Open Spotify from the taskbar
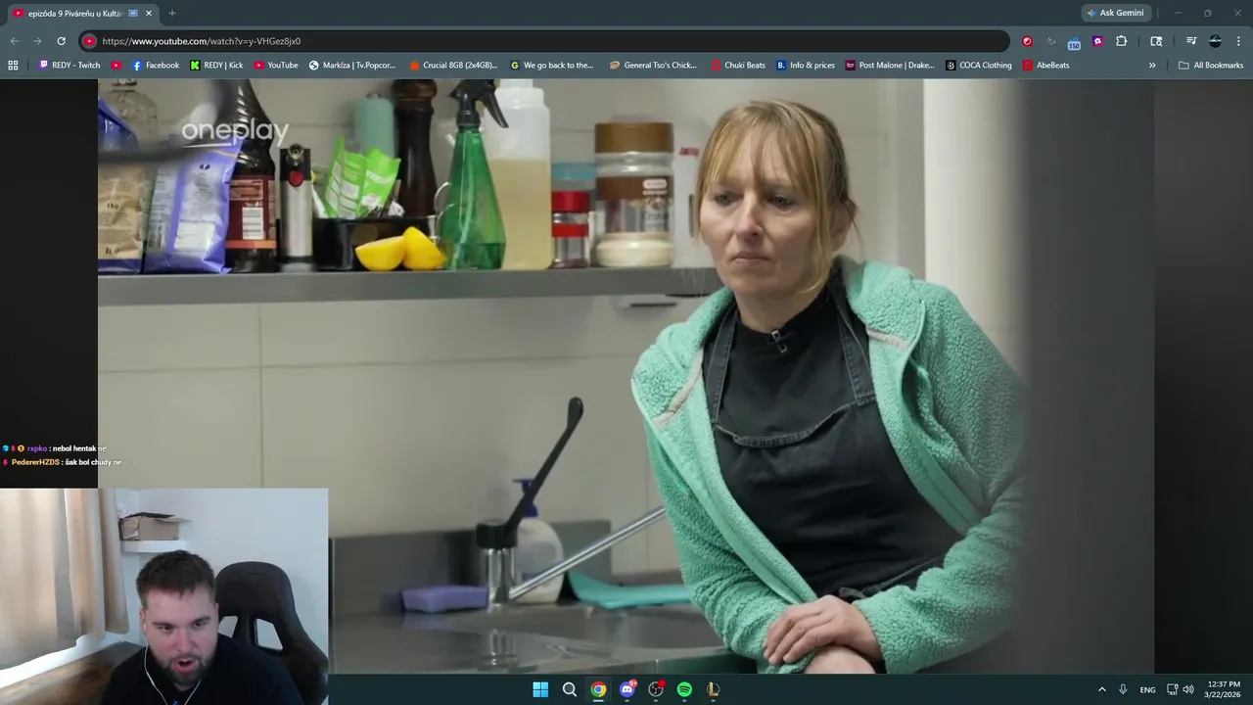 point(684,689)
